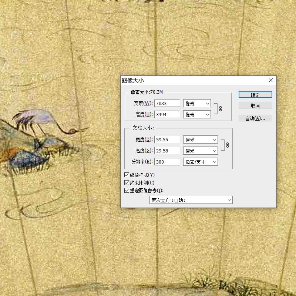Uncheck the 约束比例(C) checkbox
This screenshot has width=296, height=296.
[127, 183]
